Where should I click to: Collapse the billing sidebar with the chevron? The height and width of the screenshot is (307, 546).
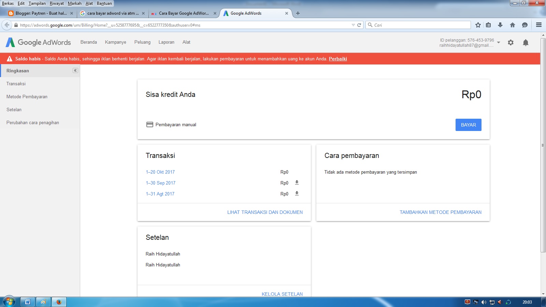pyautogui.click(x=75, y=71)
